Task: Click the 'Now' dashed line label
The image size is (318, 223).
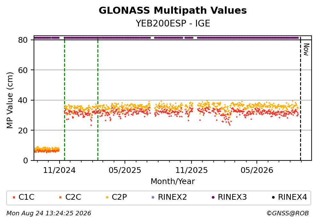Action: point(306,49)
